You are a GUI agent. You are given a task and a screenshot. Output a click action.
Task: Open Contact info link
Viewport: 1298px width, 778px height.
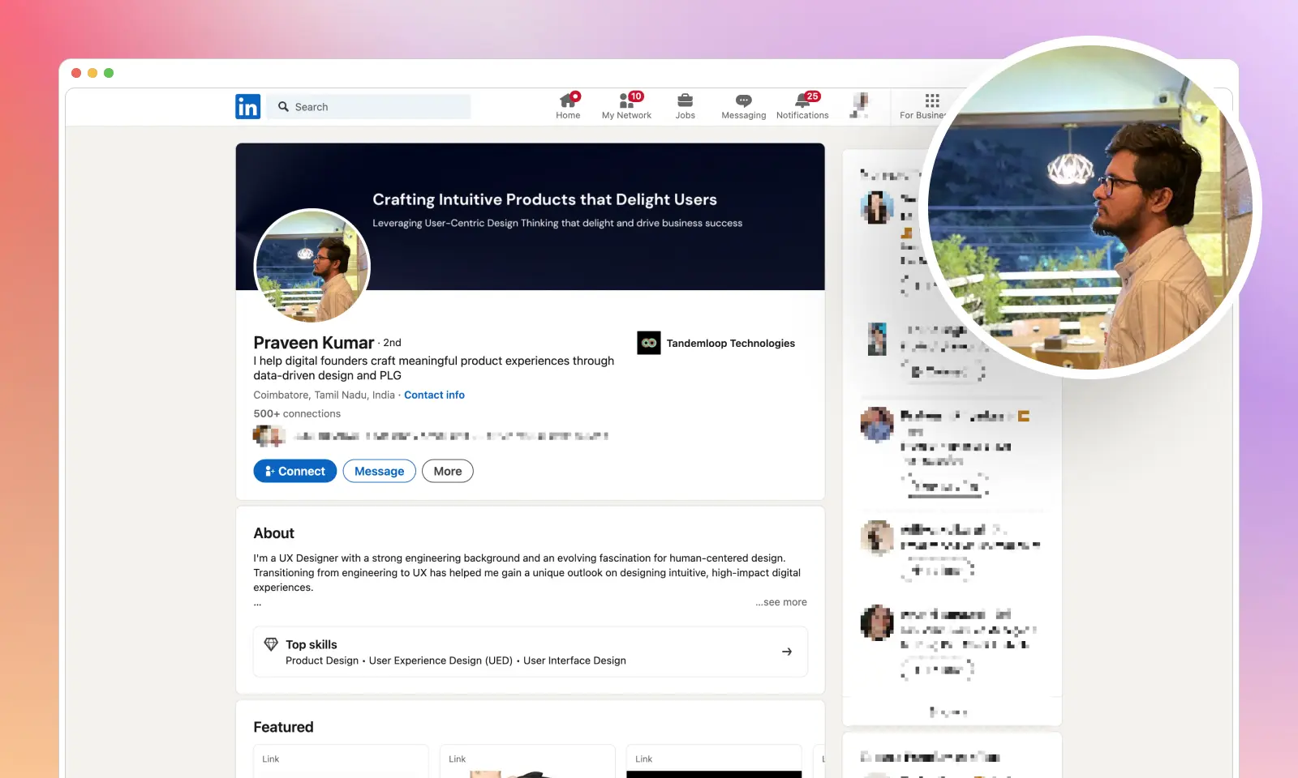[x=434, y=395]
